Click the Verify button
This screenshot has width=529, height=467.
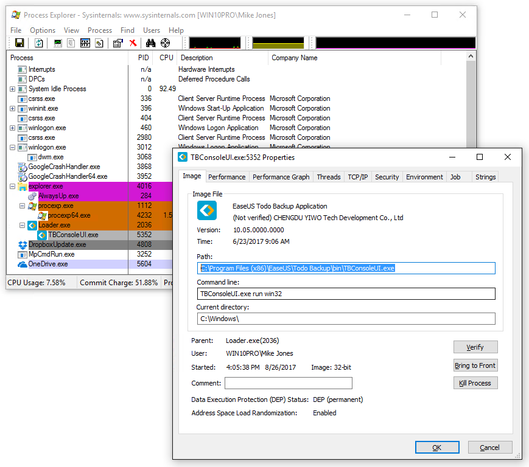(x=475, y=347)
